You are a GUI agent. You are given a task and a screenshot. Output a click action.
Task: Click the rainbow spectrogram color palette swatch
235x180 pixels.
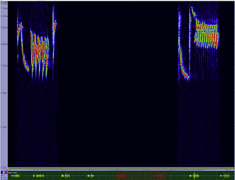click(x=4, y=172)
